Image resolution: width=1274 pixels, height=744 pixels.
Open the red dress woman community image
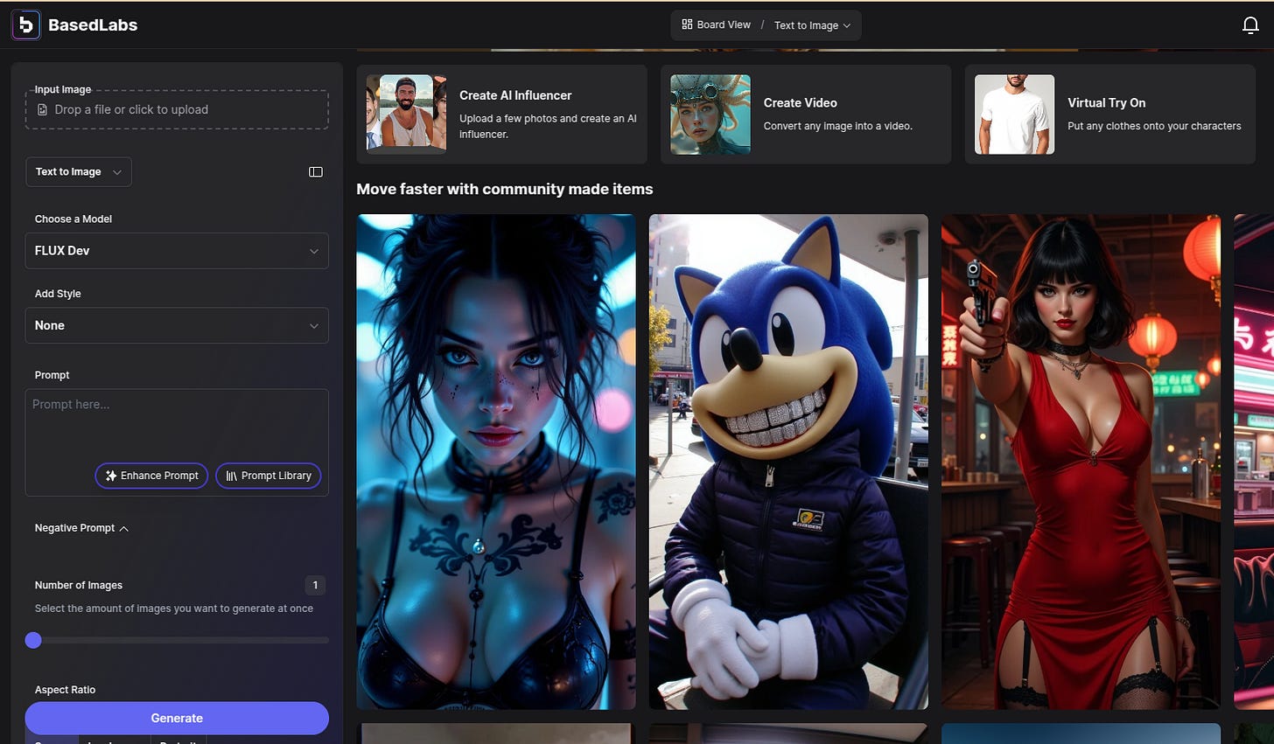[x=1081, y=462]
